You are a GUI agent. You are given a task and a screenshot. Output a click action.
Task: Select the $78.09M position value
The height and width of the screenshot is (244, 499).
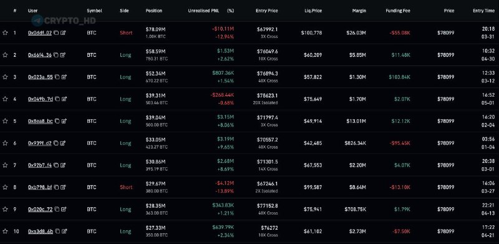[x=155, y=29]
